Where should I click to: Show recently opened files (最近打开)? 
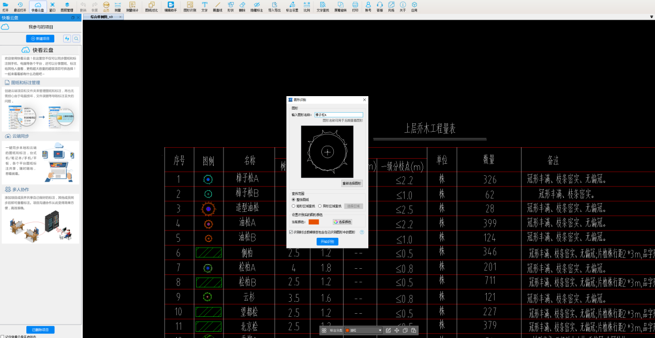20,6
